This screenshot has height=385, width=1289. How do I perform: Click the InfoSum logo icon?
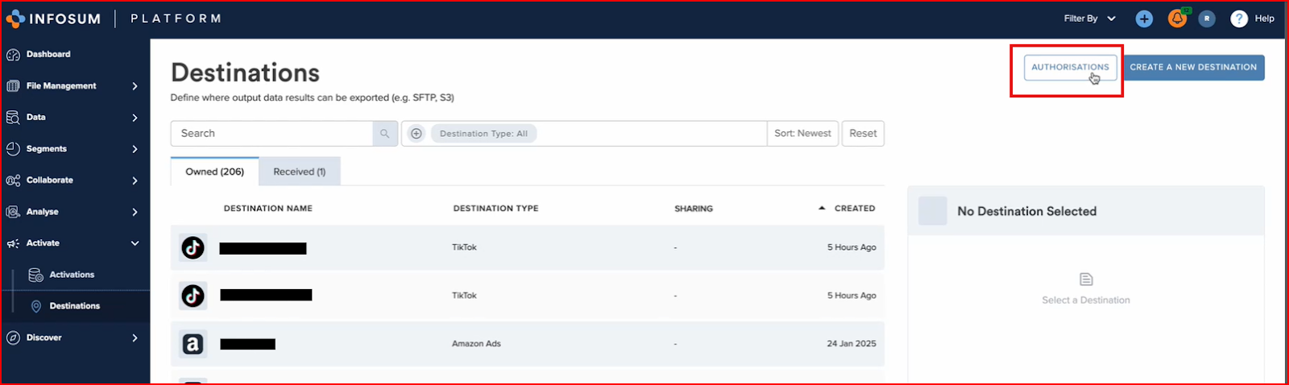[x=15, y=19]
